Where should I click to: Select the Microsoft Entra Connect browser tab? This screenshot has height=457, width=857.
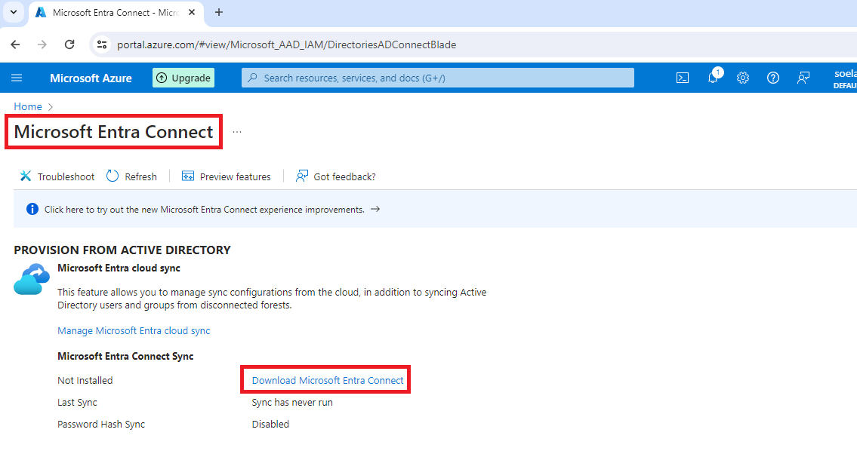point(116,13)
